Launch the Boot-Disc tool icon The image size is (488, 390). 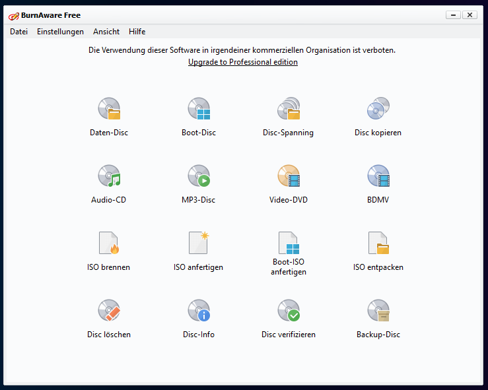pos(199,108)
